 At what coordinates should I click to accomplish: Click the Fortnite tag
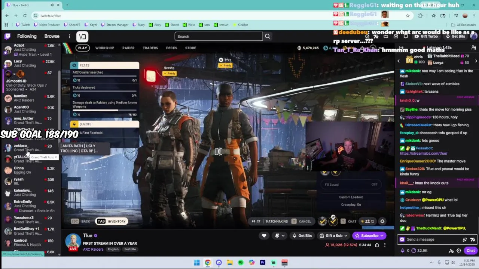[x=130, y=249]
